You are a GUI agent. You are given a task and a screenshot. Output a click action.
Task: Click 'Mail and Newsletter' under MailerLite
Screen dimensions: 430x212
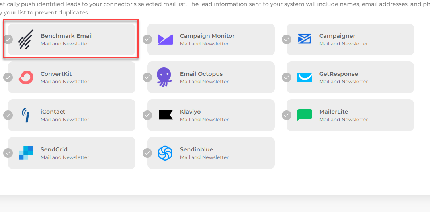[x=344, y=120]
